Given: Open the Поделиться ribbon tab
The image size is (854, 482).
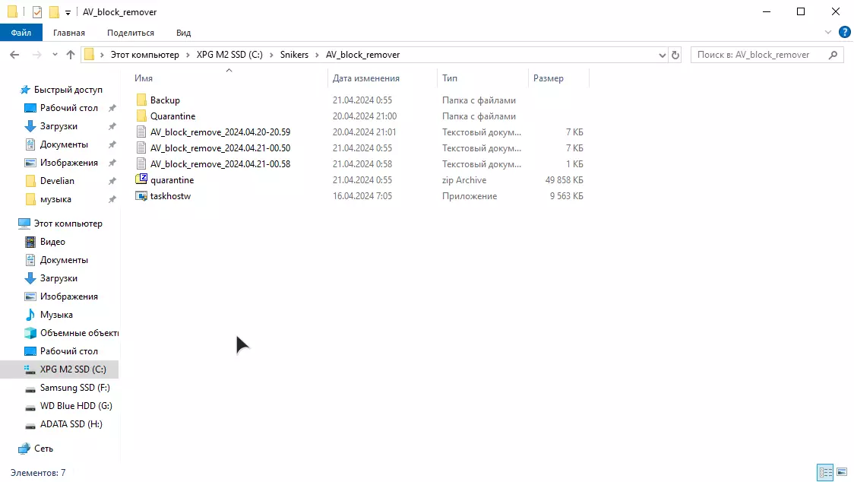Looking at the screenshot, I should pyautogui.click(x=131, y=33).
